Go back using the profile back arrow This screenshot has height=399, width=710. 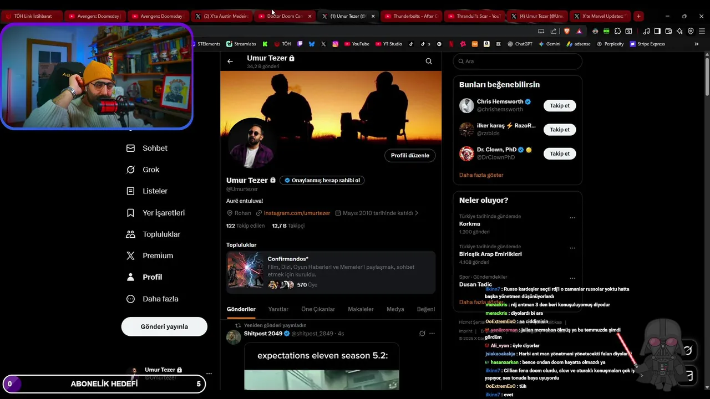tap(230, 62)
